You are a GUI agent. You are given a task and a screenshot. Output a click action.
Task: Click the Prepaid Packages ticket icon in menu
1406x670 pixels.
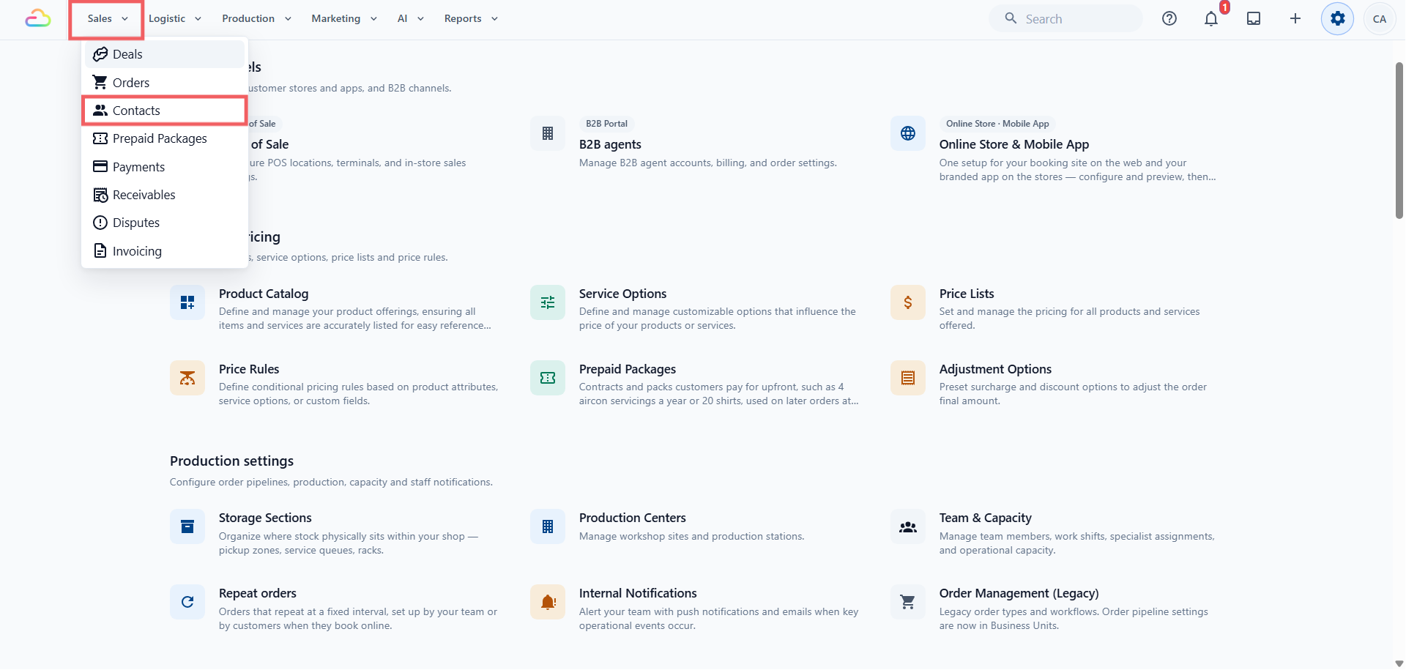click(x=100, y=138)
